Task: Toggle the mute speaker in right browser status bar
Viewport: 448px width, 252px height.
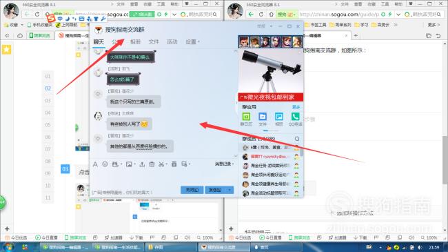Action: tap(411, 238)
